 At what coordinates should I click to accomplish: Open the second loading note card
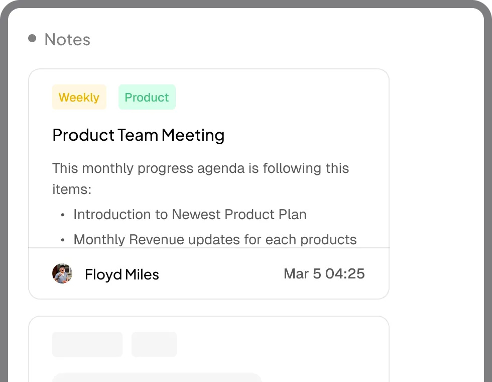[x=209, y=349]
